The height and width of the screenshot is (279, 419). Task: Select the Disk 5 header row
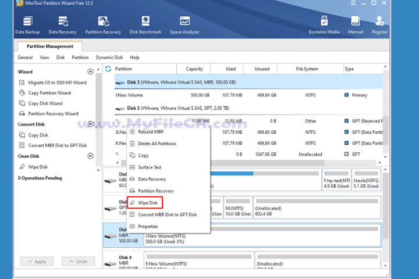click(x=248, y=108)
